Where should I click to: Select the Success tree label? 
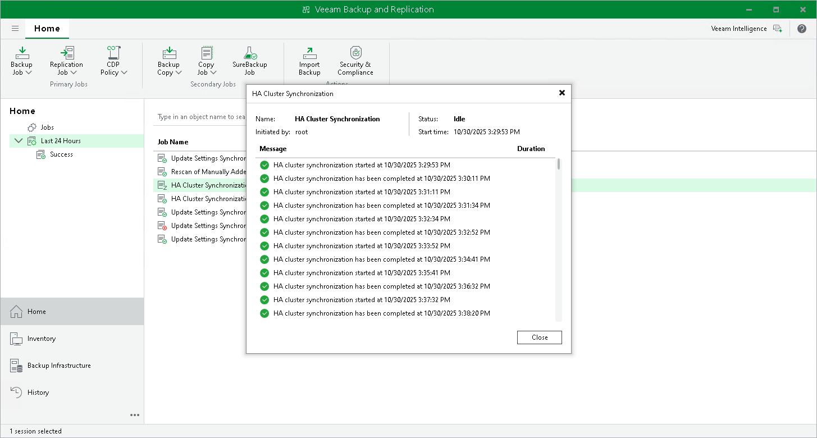coord(61,154)
